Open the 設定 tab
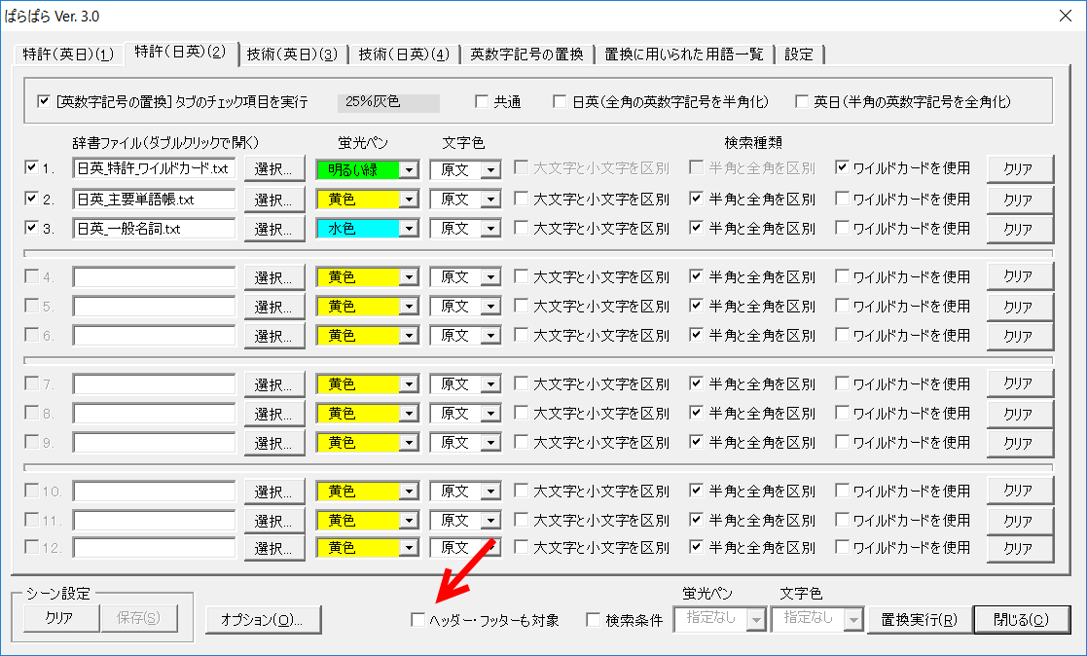 coord(798,55)
